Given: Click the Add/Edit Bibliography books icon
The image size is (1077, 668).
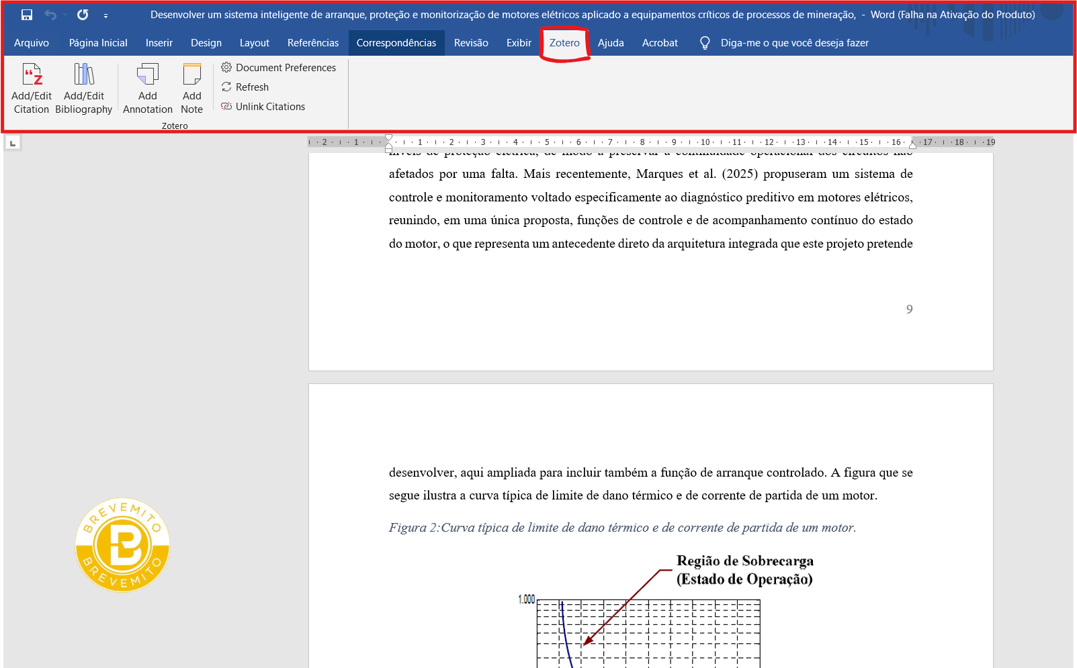Looking at the screenshot, I should point(84,74).
